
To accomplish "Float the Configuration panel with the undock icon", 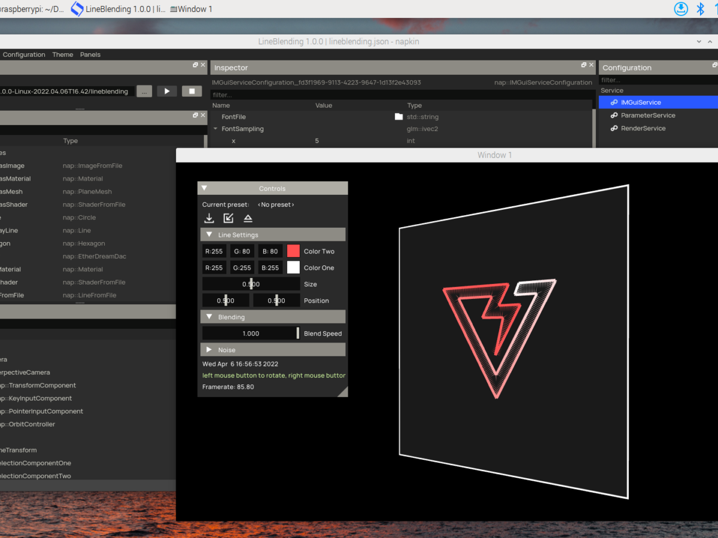I will [714, 65].
